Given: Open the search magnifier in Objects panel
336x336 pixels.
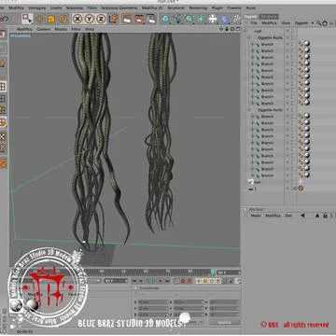Looking at the screenshot, I should tap(318, 23).
